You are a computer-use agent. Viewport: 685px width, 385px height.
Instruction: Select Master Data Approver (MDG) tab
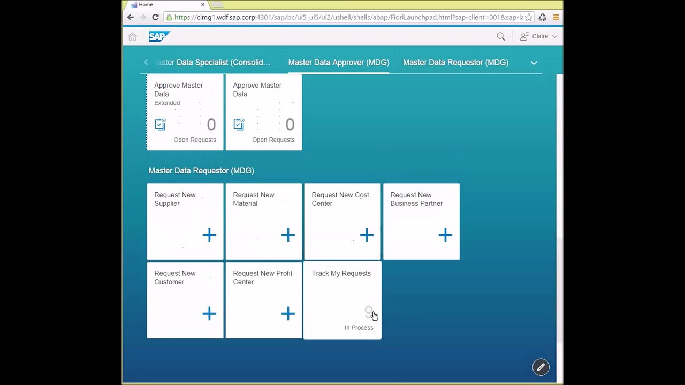click(339, 63)
